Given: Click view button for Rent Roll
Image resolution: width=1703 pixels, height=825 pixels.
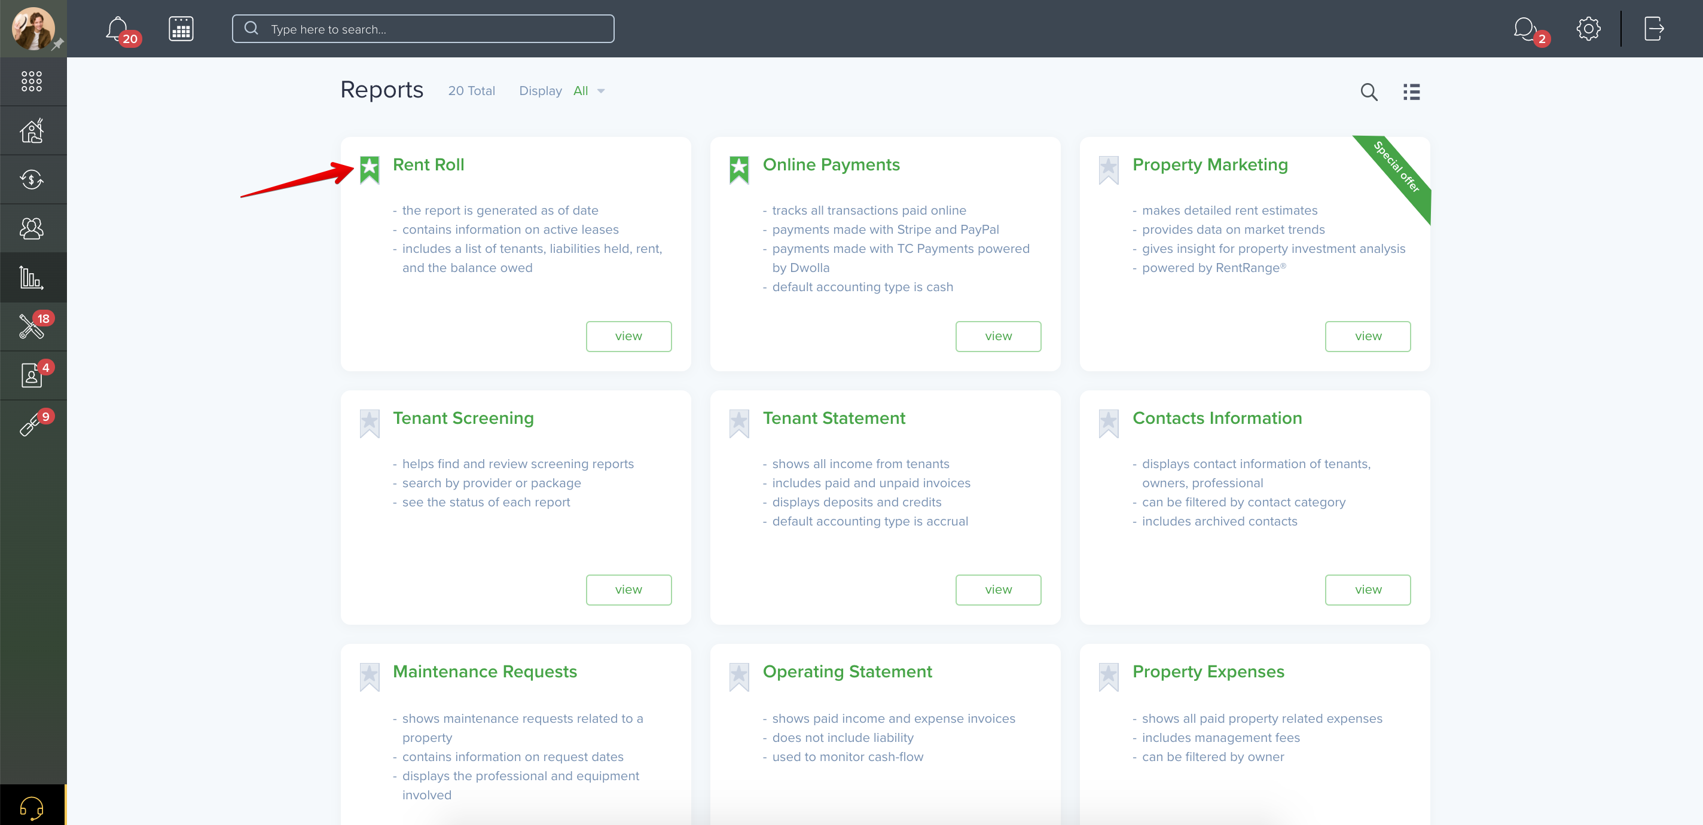Looking at the screenshot, I should tap(628, 337).
